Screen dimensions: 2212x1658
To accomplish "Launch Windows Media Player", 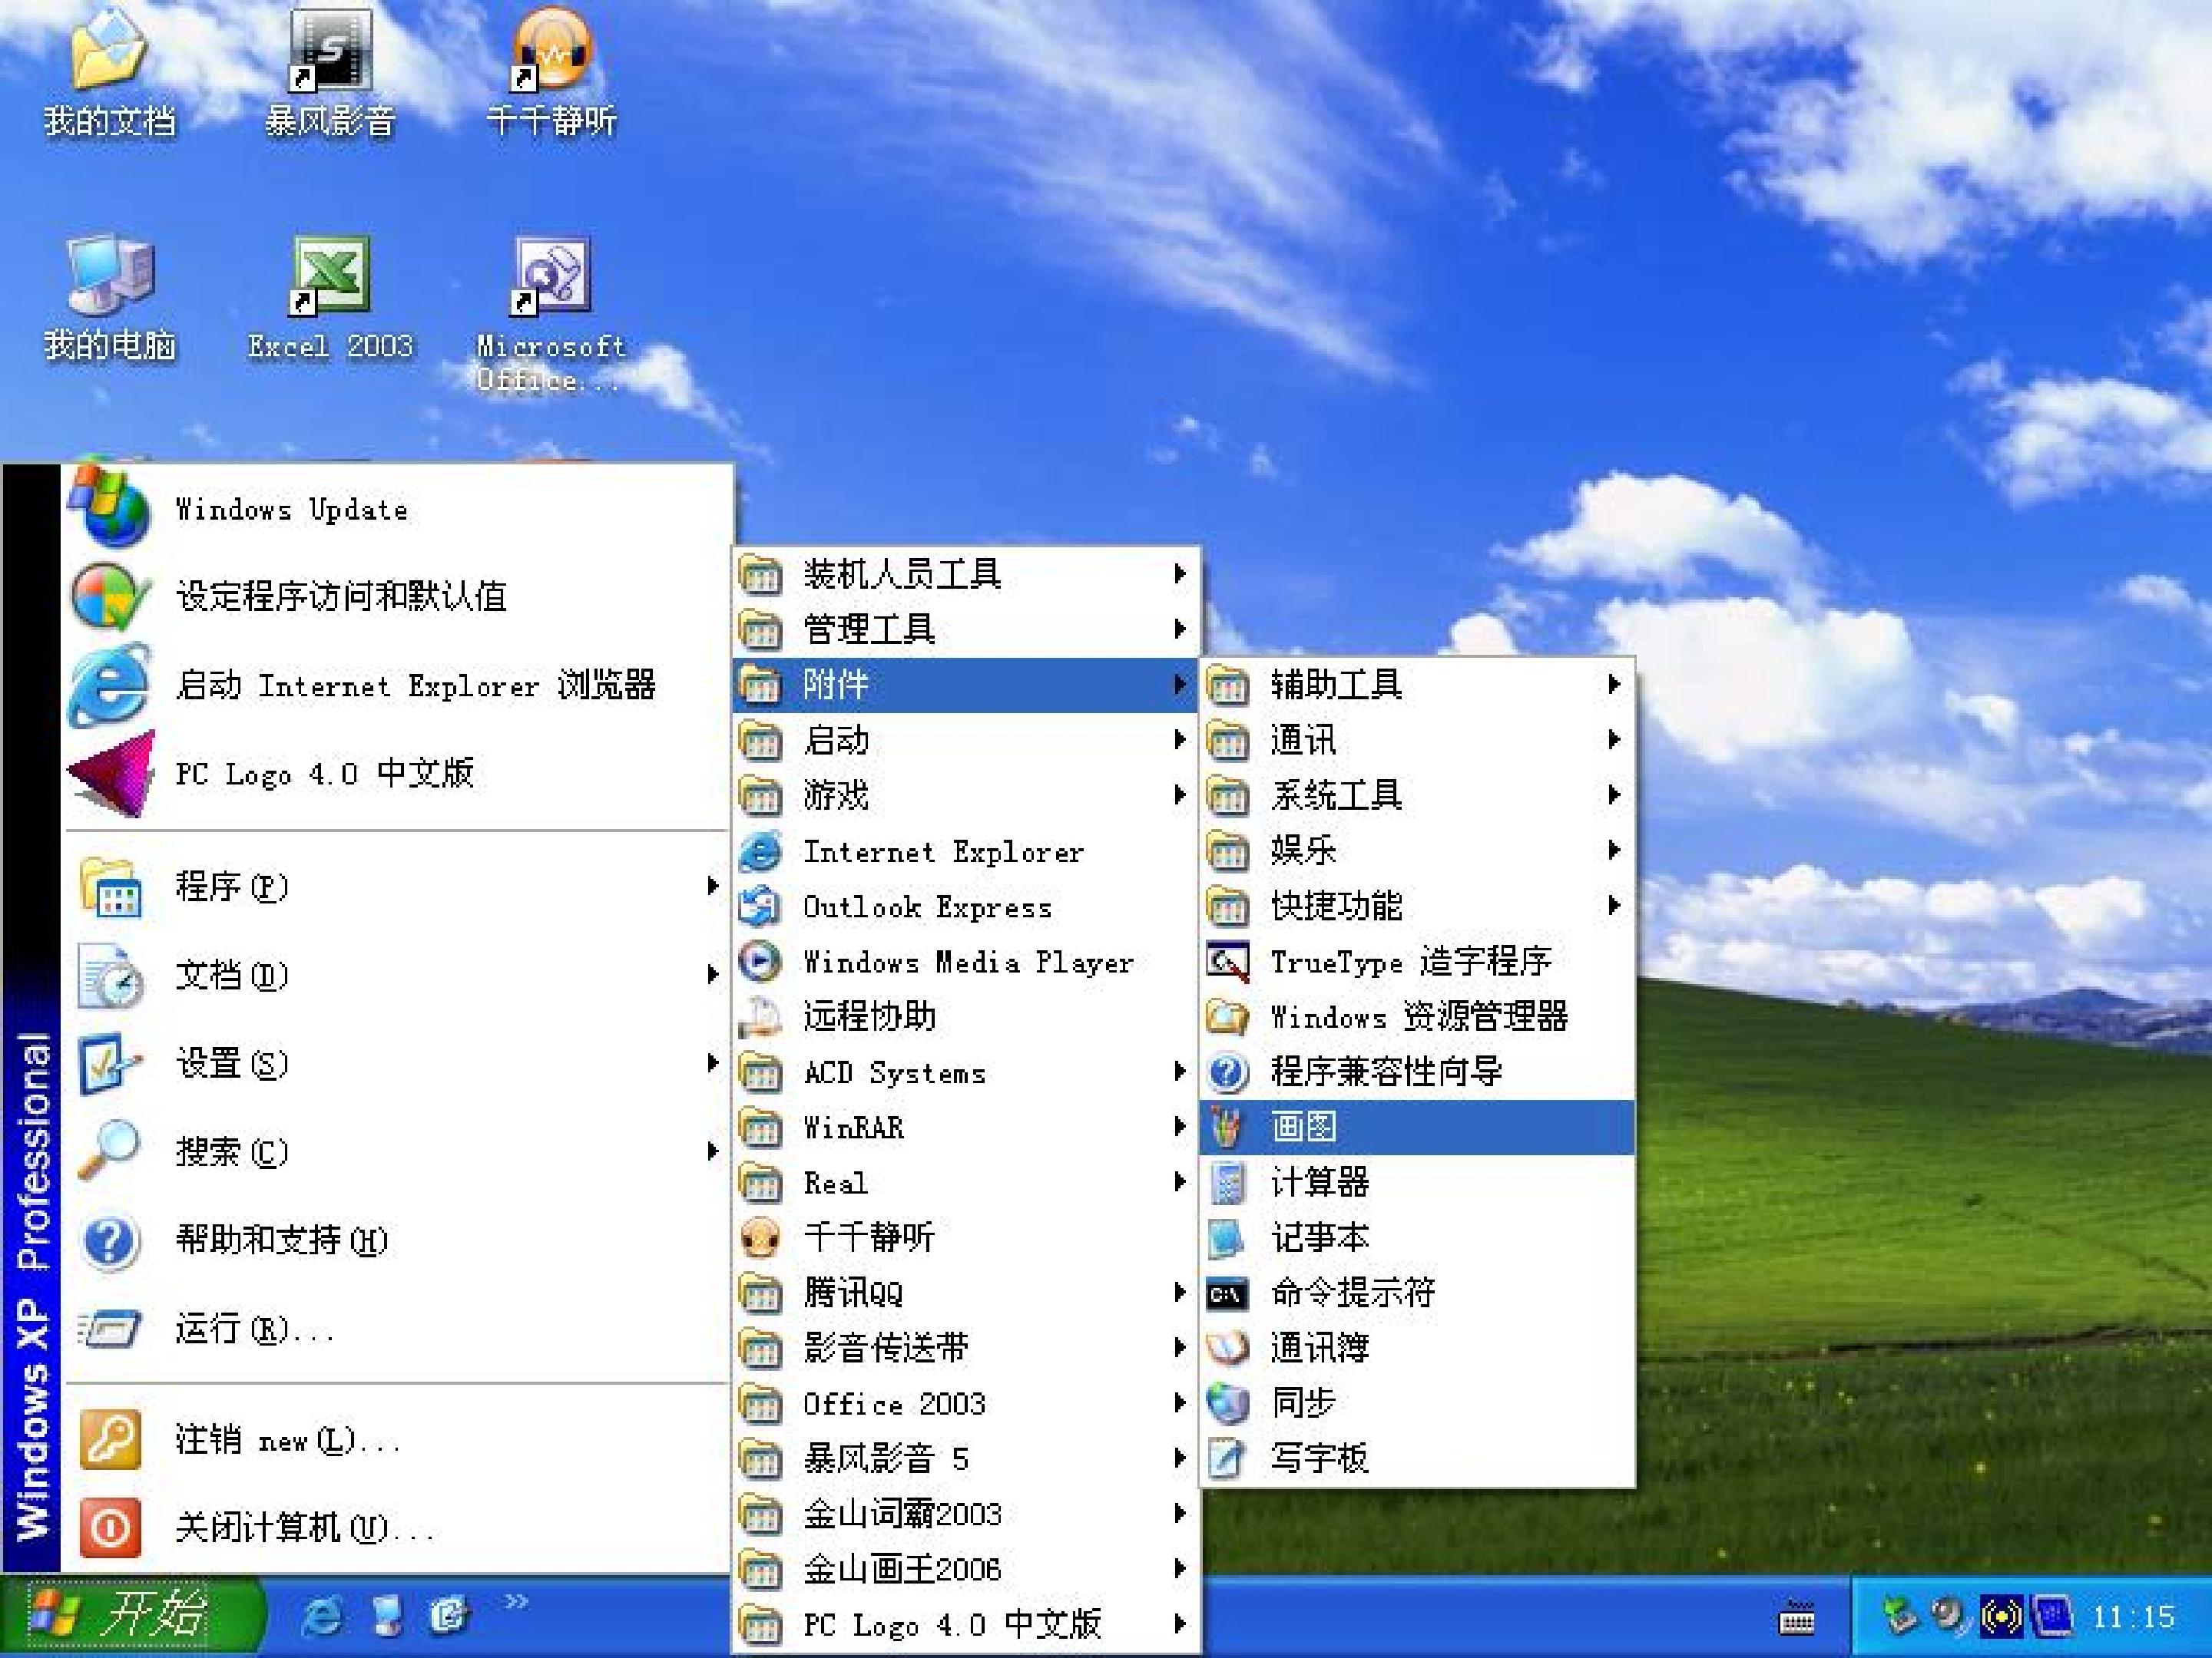I will pos(966,962).
